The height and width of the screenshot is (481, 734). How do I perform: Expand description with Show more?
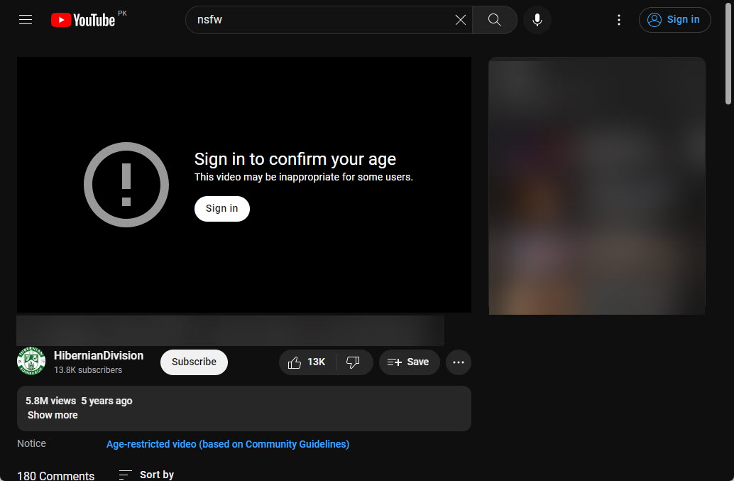point(53,415)
